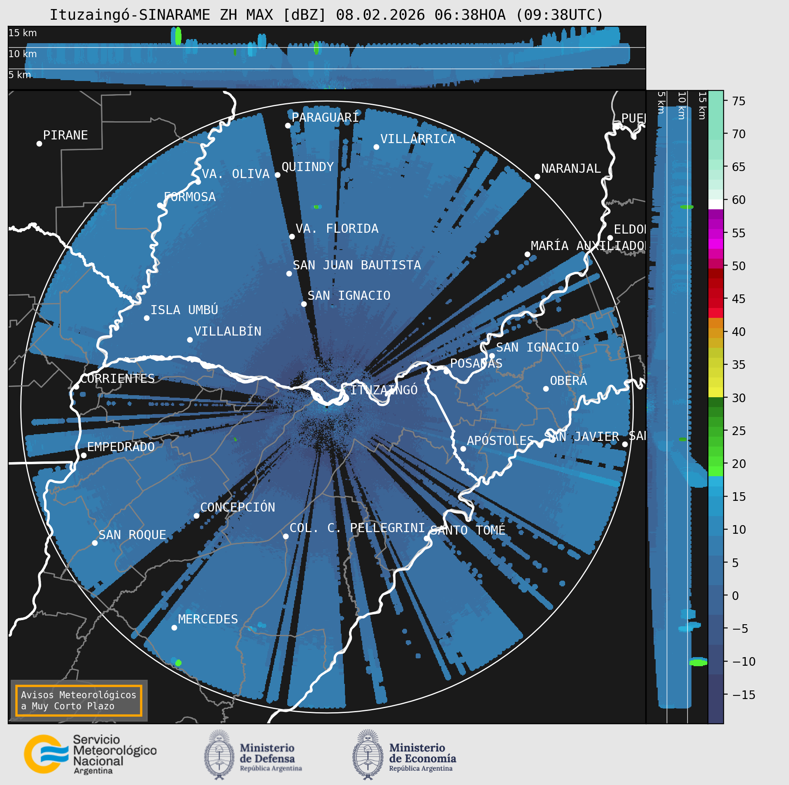
Task: Click the green echo spot south of Mercedes
Action: (178, 663)
